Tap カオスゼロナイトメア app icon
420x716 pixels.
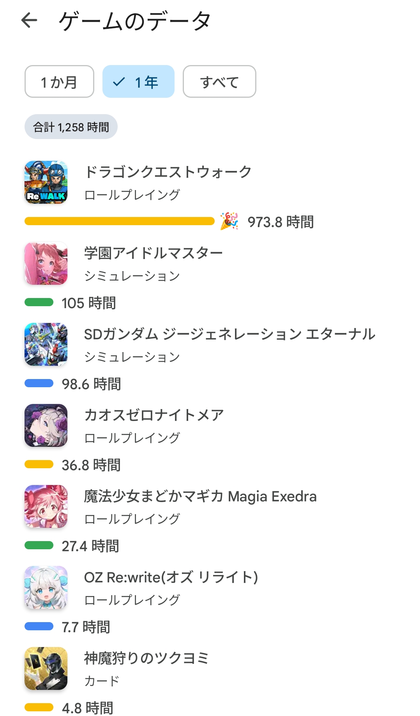46,425
